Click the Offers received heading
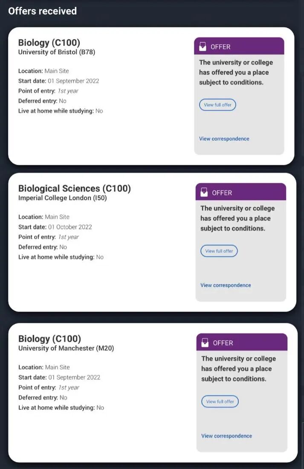The image size is (304, 469). [42, 11]
